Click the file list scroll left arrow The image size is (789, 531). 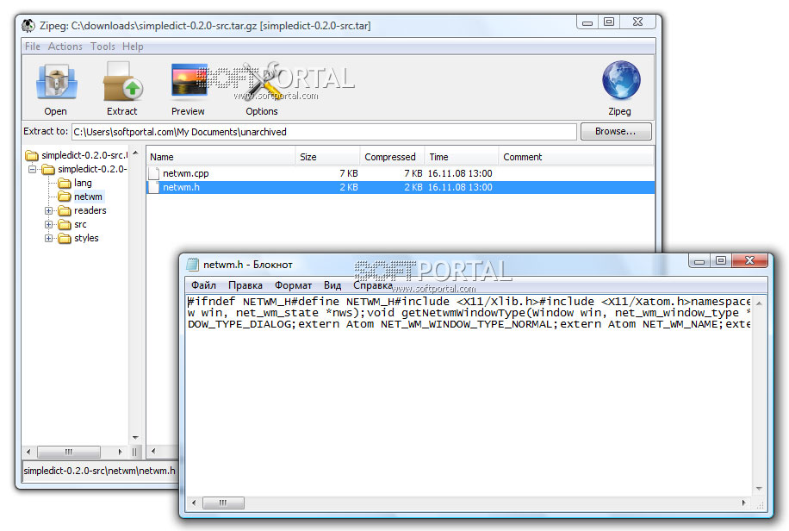pos(153,452)
